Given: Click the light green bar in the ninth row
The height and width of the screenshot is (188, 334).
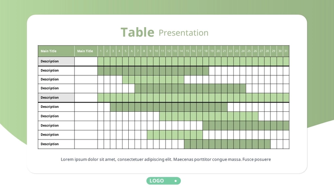Looking at the screenshot, I should [175, 135].
